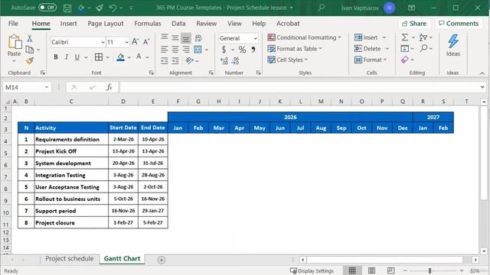The width and height of the screenshot is (490, 275).
Task: Click Decrease Decimal icon
Action: (x=235, y=60)
